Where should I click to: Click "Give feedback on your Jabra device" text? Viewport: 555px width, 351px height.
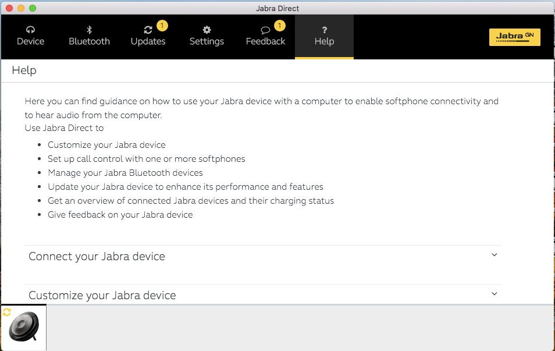[x=120, y=215]
